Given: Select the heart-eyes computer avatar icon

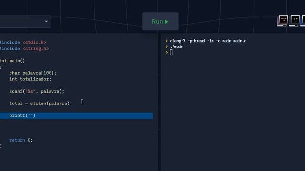Looking at the screenshot, I should point(283,20).
